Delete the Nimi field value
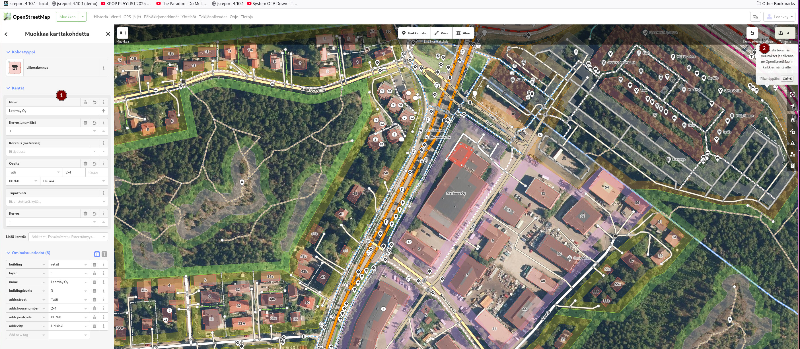 [85, 102]
